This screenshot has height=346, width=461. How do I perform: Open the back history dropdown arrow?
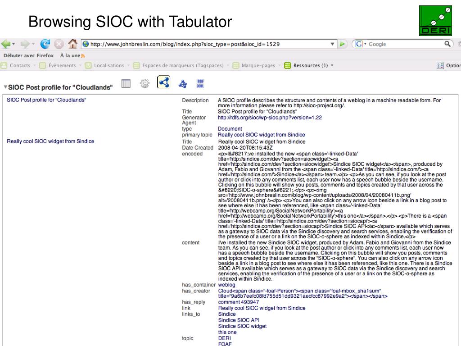point(14,44)
